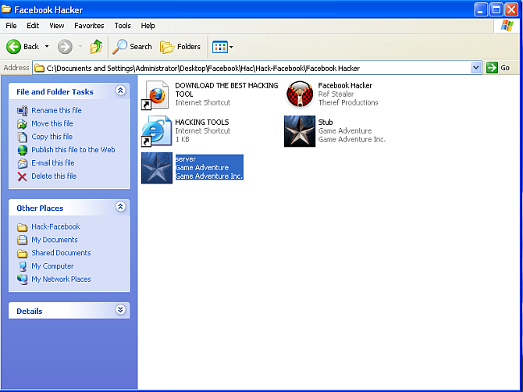Click E-mail this file link
The width and height of the screenshot is (523, 392).
tap(53, 162)
